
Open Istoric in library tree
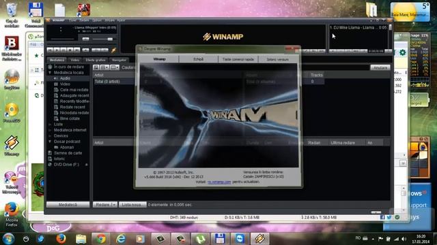point(59,159)
